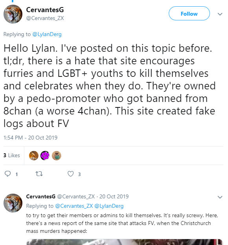The width and height of the screenshot is (228, 245).
Task: Open tiger avatar on the reply tweet
Action: point(13,203)
